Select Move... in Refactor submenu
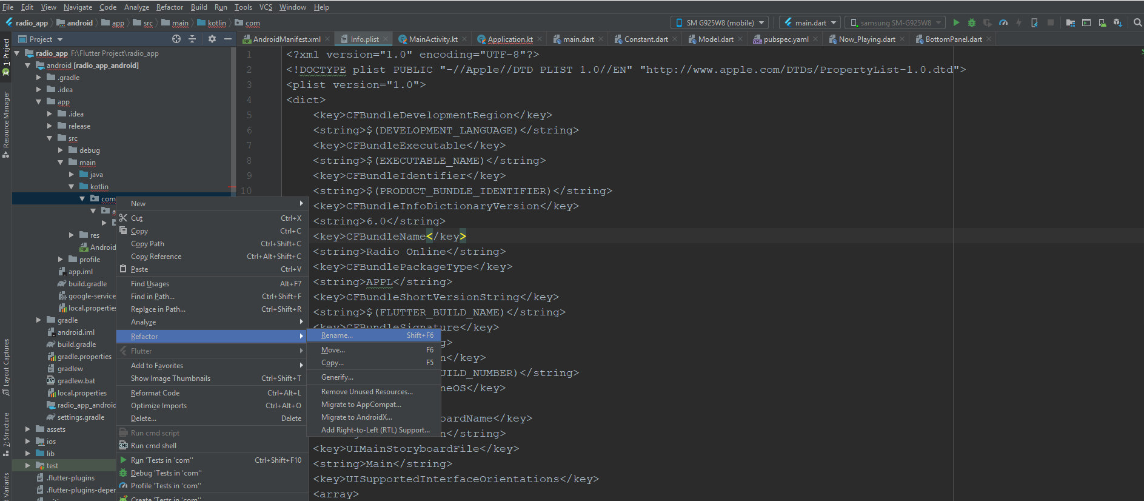The width and height of the screenshot is (1144, 501). (373, 350)
